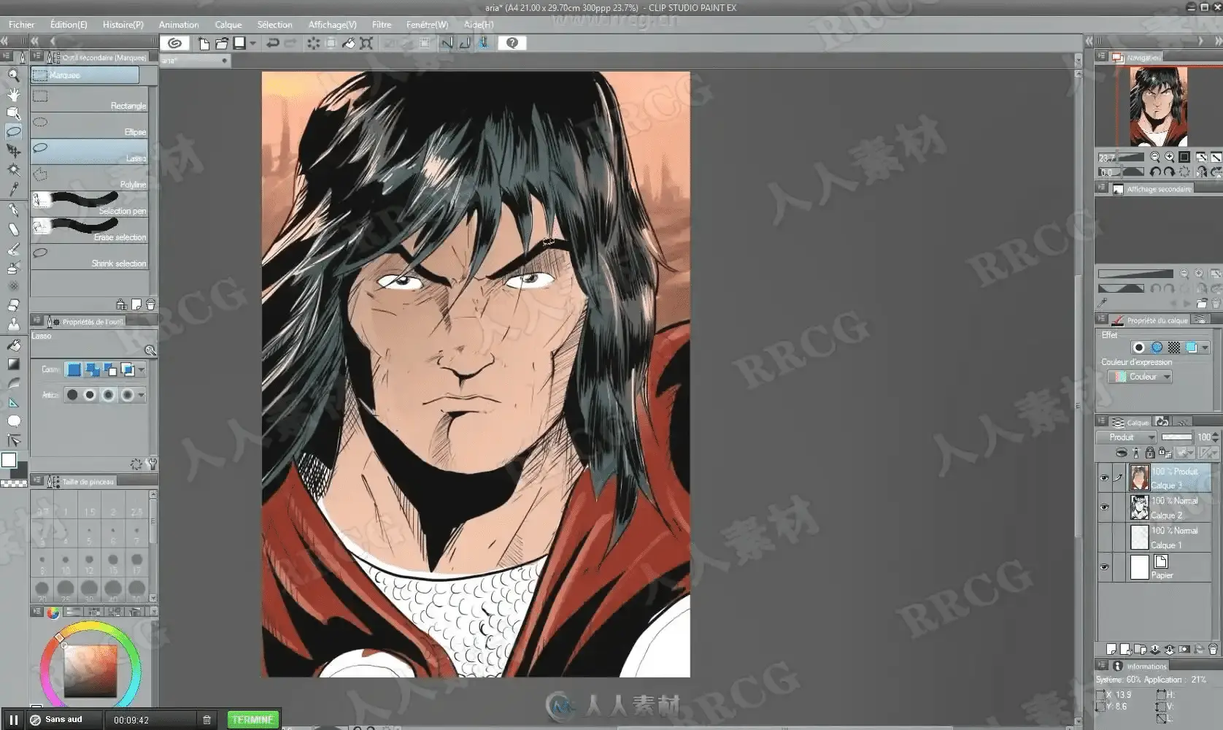
Task: Toggle the Tone effect icon
Action: (1173, 347)
